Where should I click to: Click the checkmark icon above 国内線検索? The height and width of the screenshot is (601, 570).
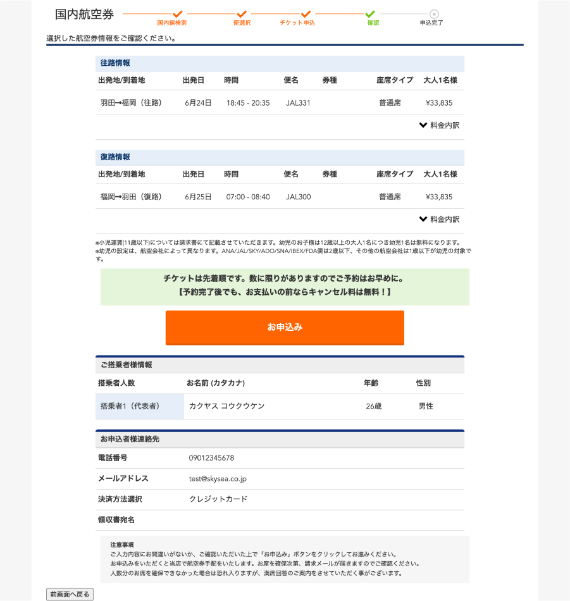(x=178, y=14)
